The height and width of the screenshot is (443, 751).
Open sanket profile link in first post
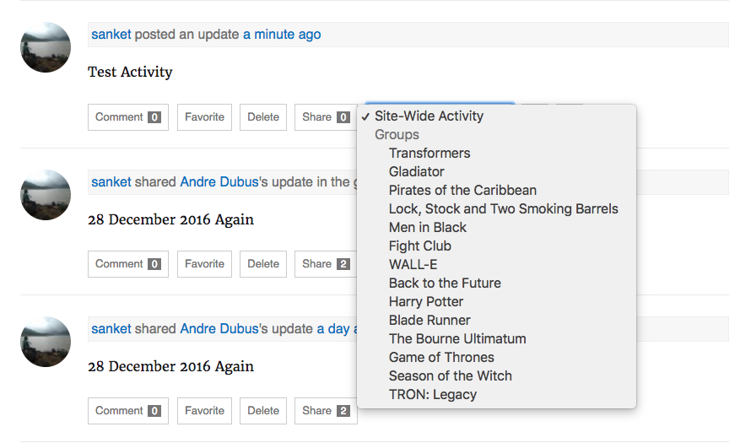[x=111, y=35]
